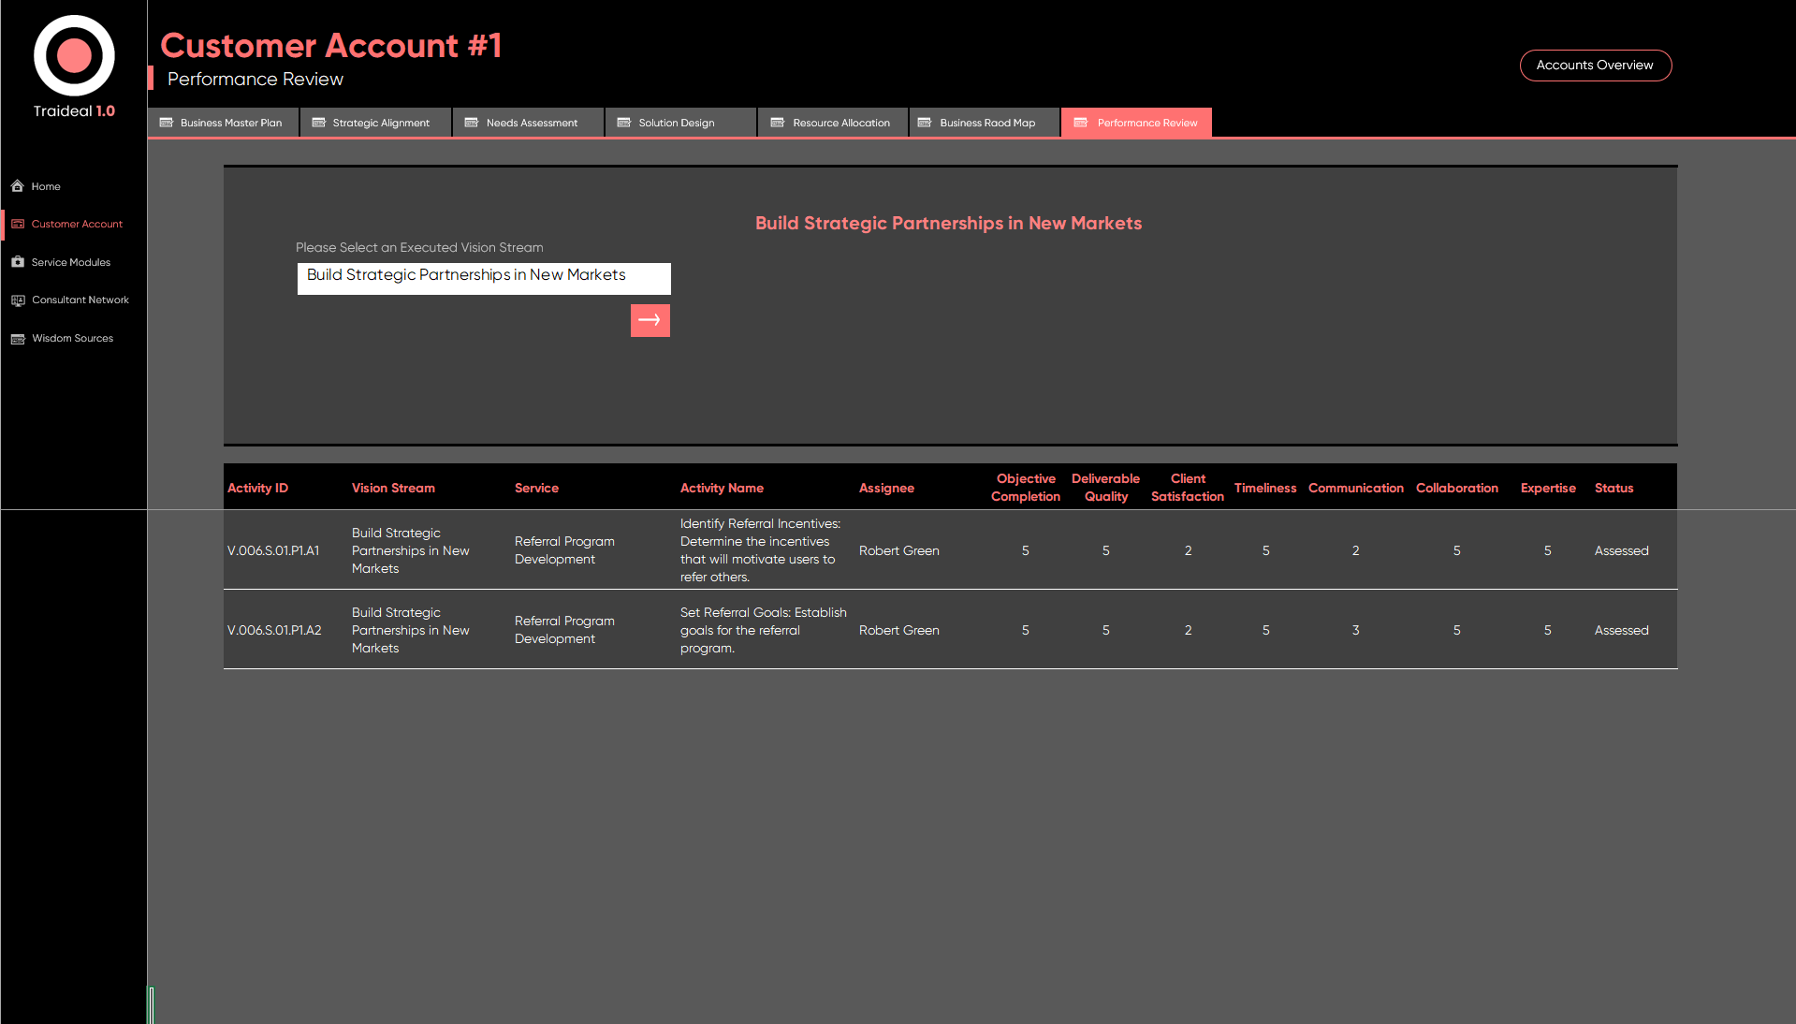Click the Customer Account sidebar icon
The width and height of the screenshot is (1796, 1024).
coord(18,225)
